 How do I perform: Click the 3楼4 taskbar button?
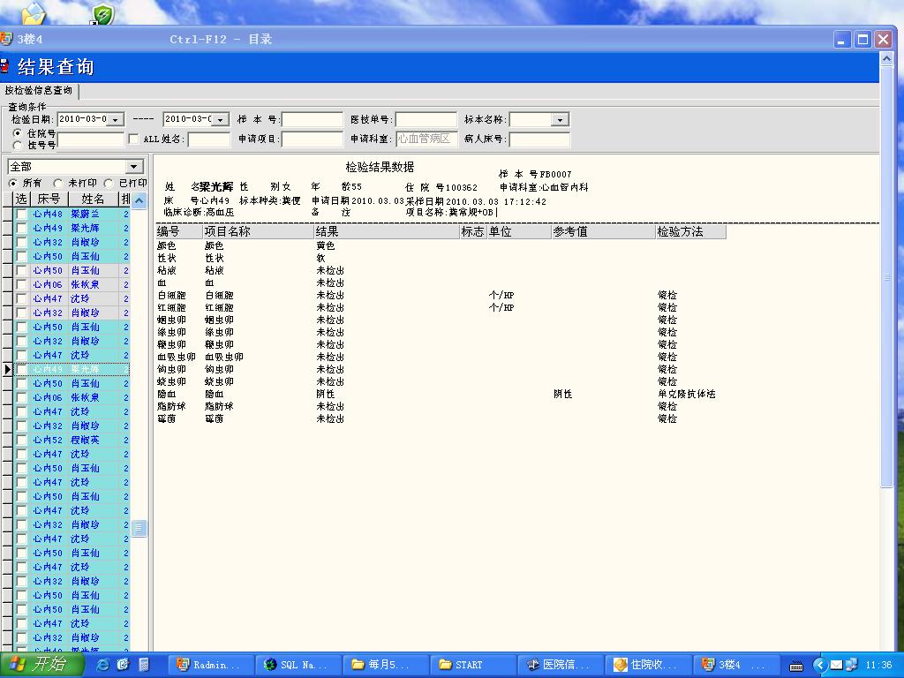736,665
